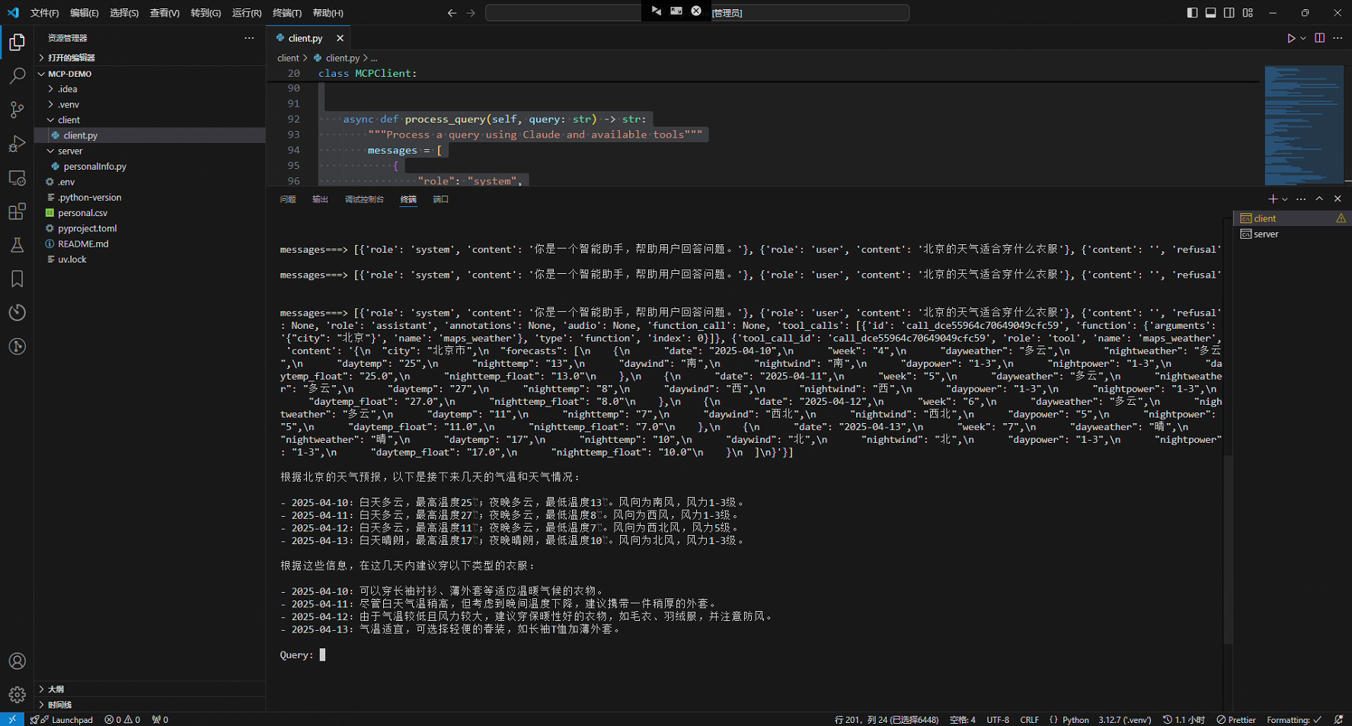
Task: Switch to the 调试控制台 panel tab
Action: [364, 199]
